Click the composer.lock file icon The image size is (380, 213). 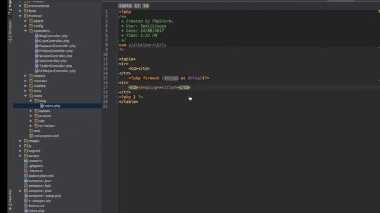[26, 186]
